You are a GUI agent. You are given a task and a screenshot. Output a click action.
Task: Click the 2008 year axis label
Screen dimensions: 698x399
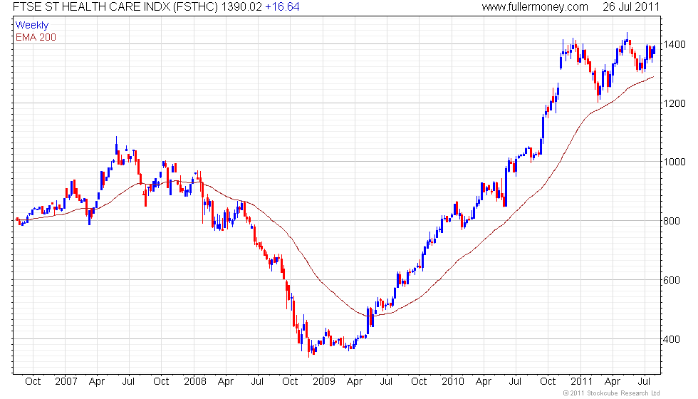point(195,382)
